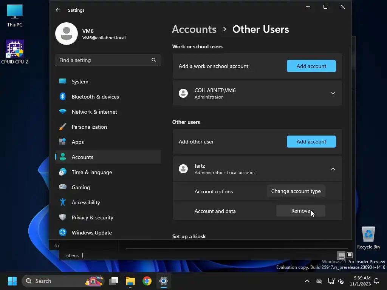Switch Explorer window to details view
This screenshot has height=290, width=387.
pyautogui.click(x=341, y=256)
